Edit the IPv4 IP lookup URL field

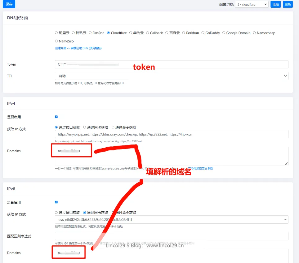[172, 134]
